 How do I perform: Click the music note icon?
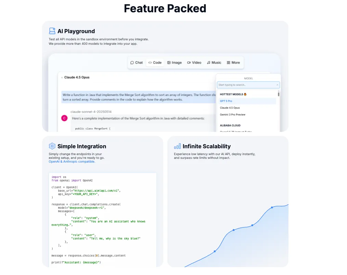pyautogui.click(x=208, y=63)
